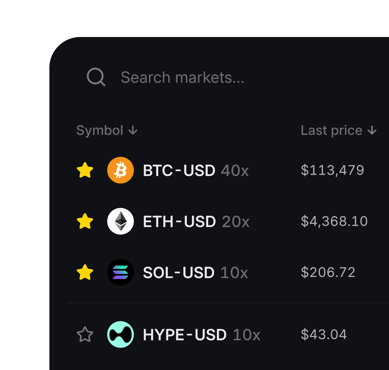Click the sort arrow beside Symbol
The height and width of the screenshot is (370, 389).
click(132, 131)
